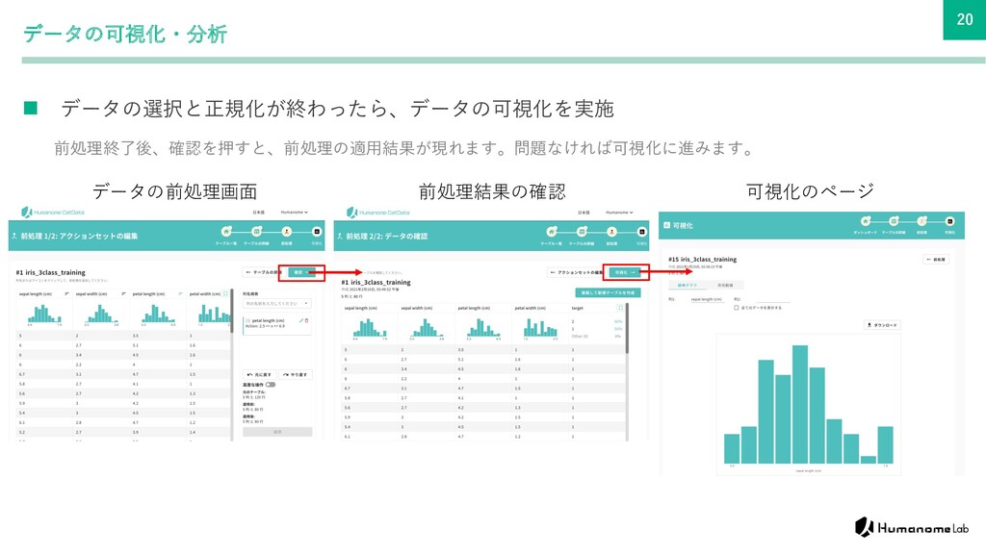Go to 可視化 step icon in 前処理 2/2 header

642,232
